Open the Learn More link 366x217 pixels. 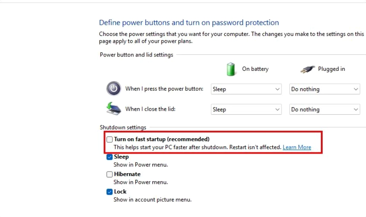tap(297, 147)
